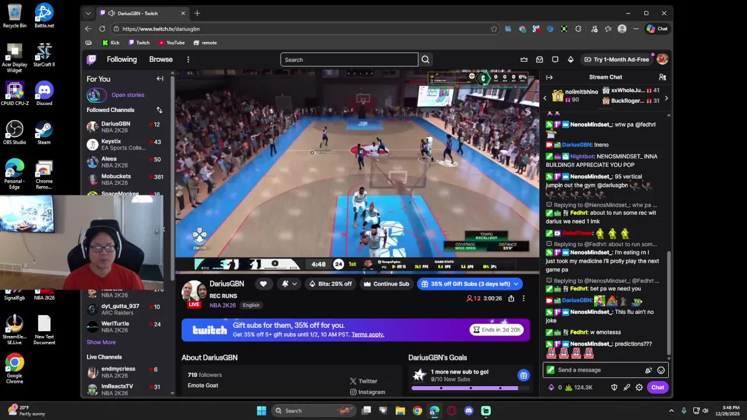Open share stream icon
This screenshot has width=747, height=420.
pos(511,298)
